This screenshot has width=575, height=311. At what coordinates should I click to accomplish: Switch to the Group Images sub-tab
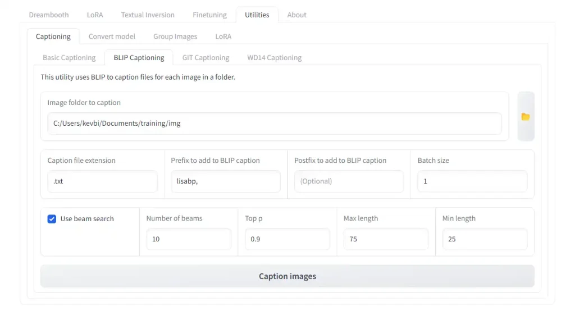click(x=175, y=36)
